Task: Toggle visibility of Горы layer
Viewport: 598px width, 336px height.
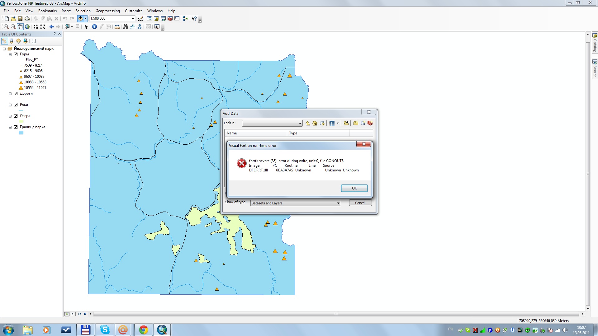Action: pyautogui.click(x=16, y=54)
